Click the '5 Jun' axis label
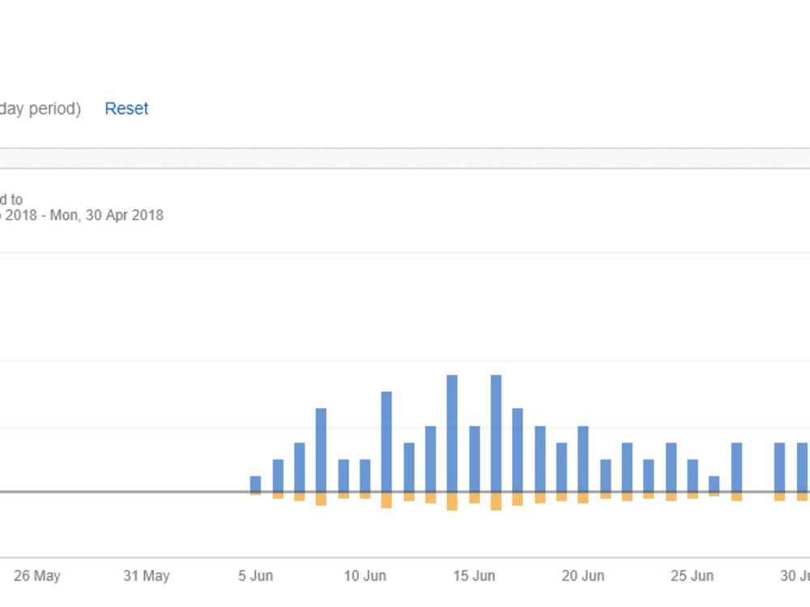Screen dimensions: 810x607 tap(256, 575)
